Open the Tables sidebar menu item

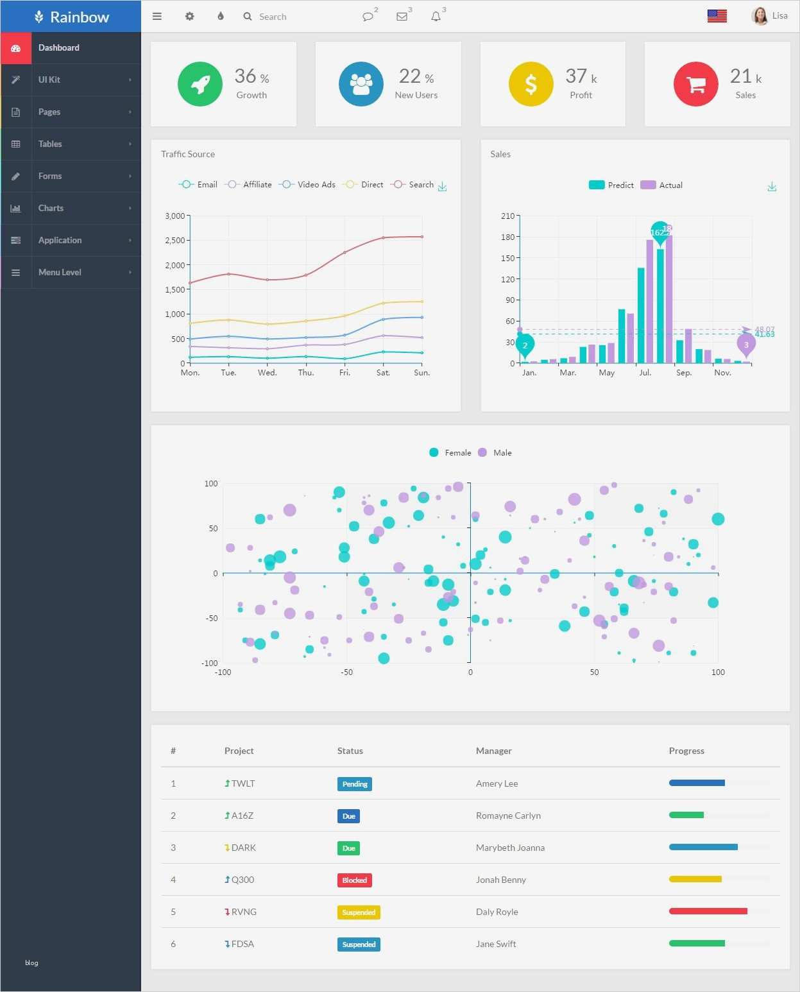71,144
